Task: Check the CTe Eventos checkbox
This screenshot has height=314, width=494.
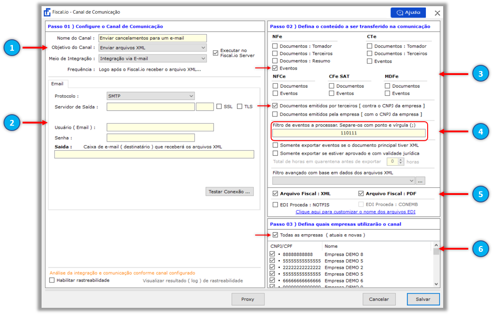Action: coord(370,61)
